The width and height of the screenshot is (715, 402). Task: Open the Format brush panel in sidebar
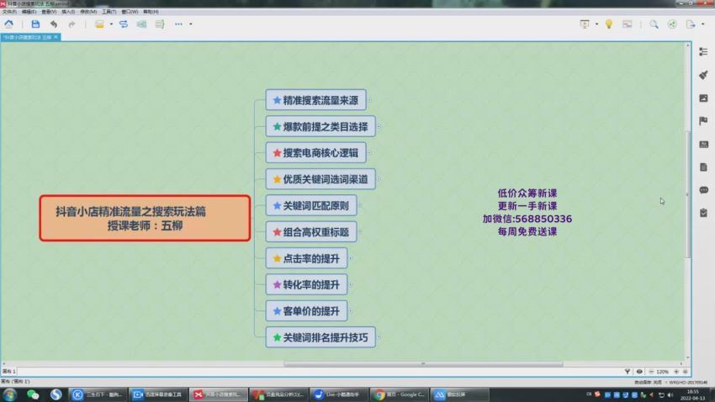(703, 75)
